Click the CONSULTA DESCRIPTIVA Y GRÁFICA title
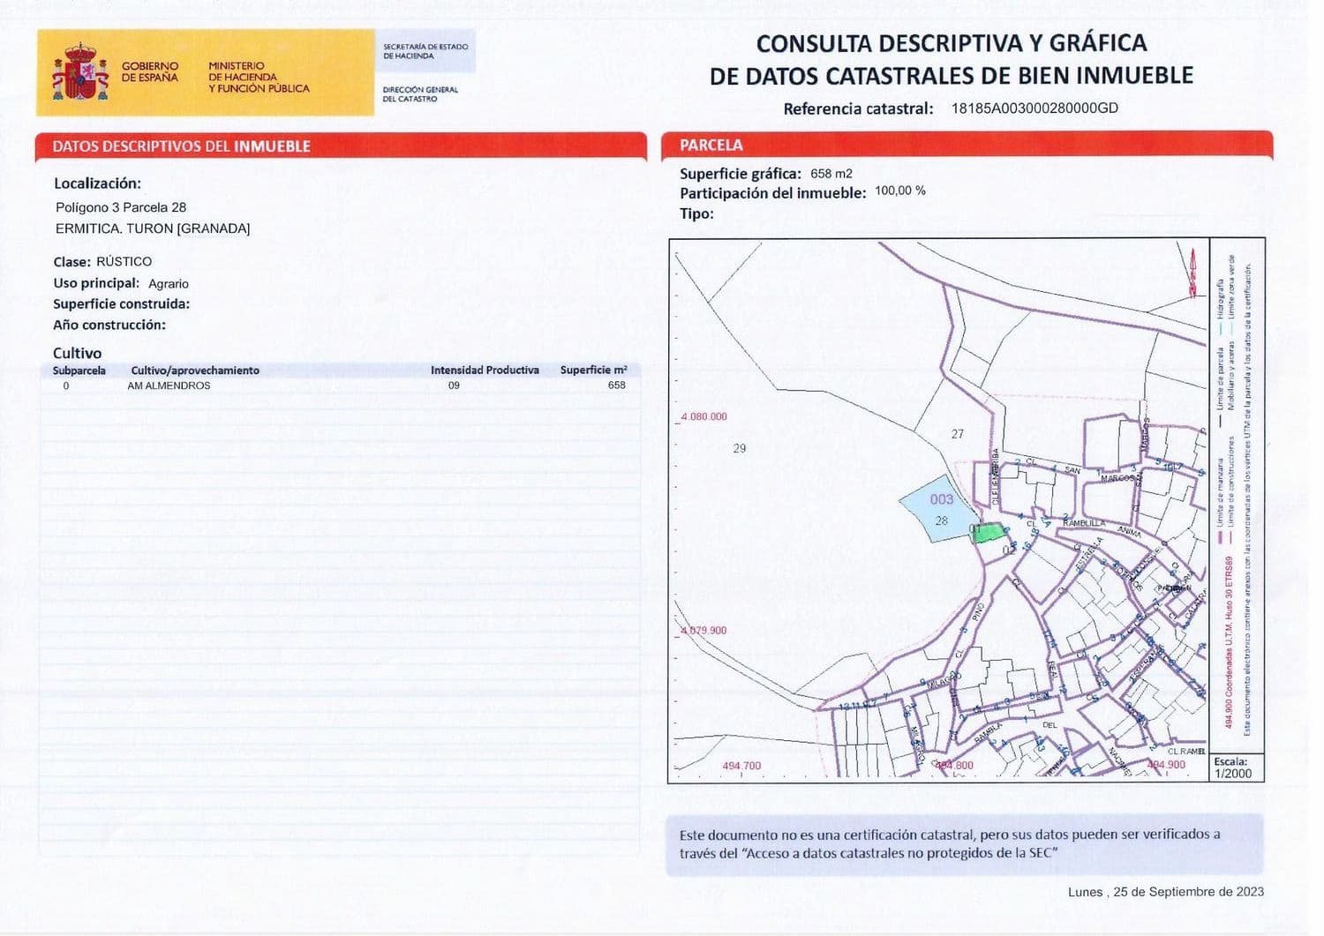 point(951,42)
